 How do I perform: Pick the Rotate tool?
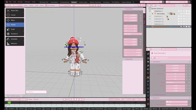point(15,25)
